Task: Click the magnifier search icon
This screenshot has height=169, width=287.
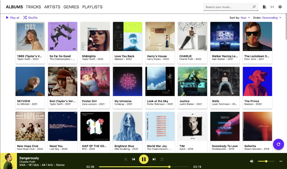Action: click(254, 7)
